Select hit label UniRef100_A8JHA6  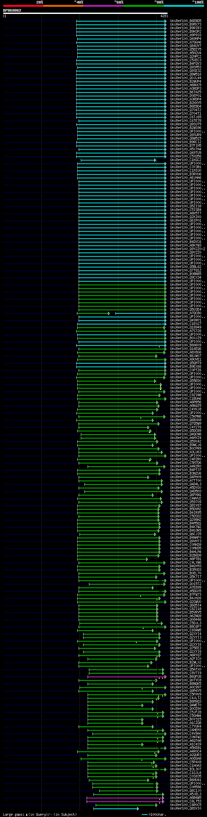tap(186, 178)
